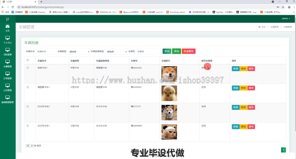Check the box for 沃尔玛卡车2 row

pyautogui.click(x=28, y=107)
